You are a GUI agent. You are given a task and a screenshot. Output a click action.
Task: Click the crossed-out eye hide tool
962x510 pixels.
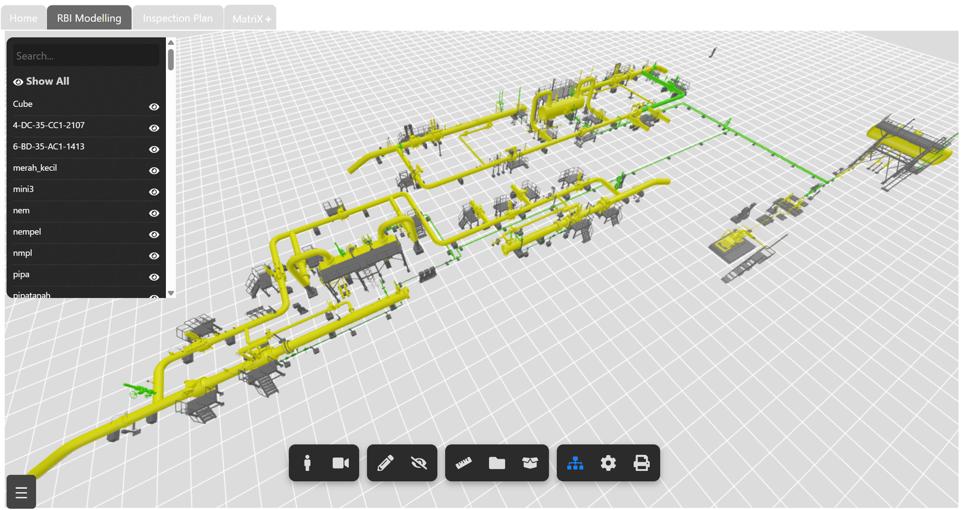pos(418,462)
